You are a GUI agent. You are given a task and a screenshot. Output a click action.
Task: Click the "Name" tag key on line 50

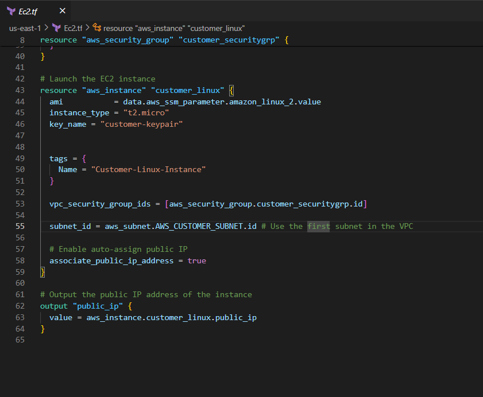pyautogui.click(x=68, y=170)
